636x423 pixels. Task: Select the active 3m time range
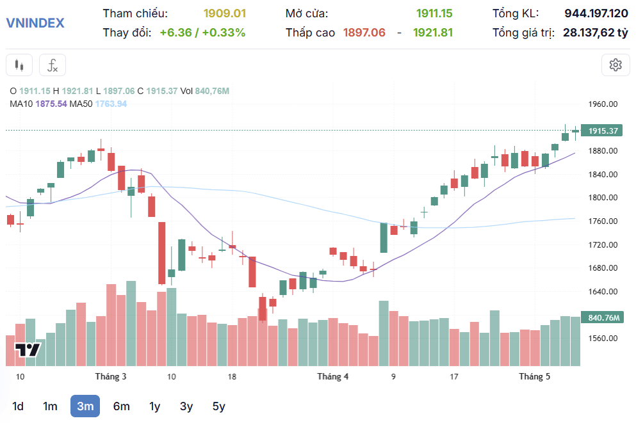[85, 406]
